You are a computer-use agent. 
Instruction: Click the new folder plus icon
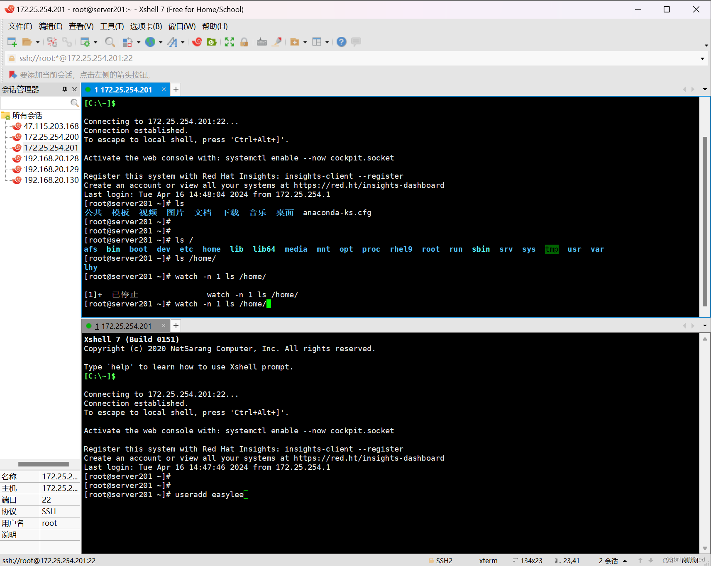pyautogui.click(x=295, y=42)
